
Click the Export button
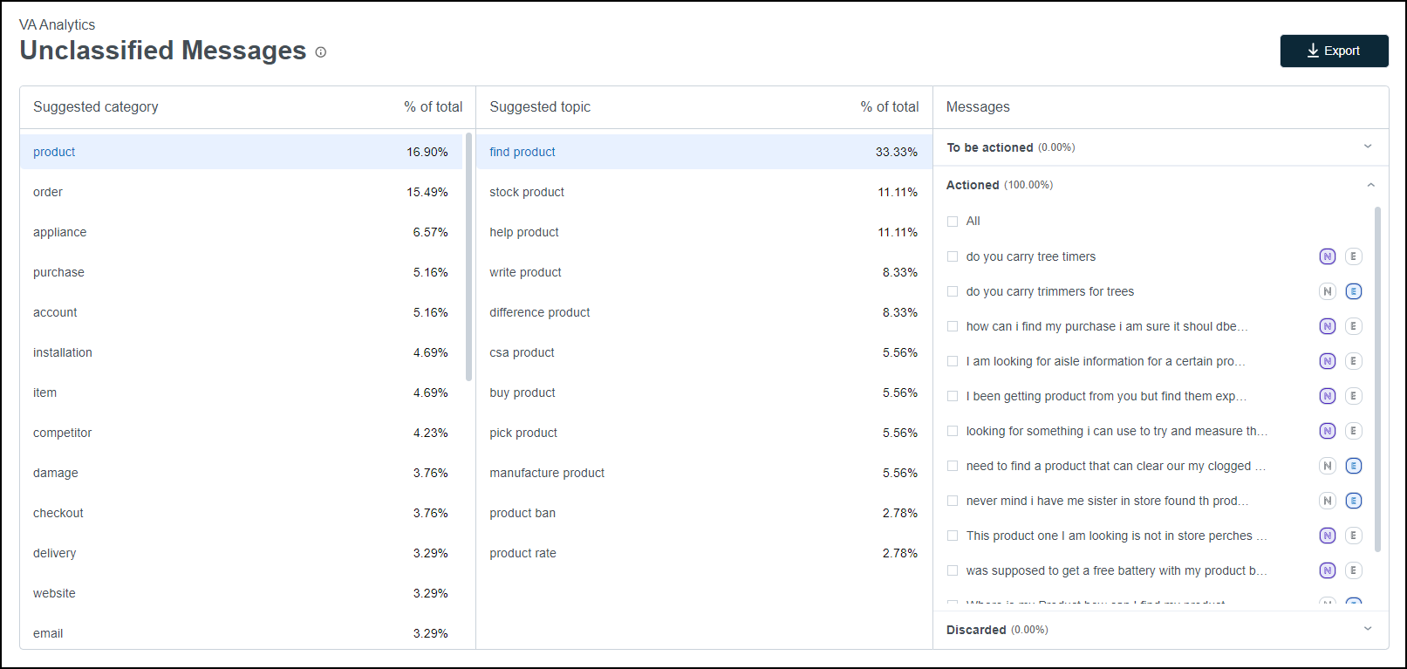click(1334, 51)
